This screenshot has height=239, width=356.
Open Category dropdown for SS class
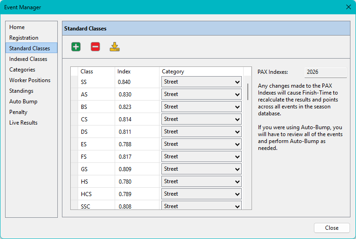(x=202, y=82)
